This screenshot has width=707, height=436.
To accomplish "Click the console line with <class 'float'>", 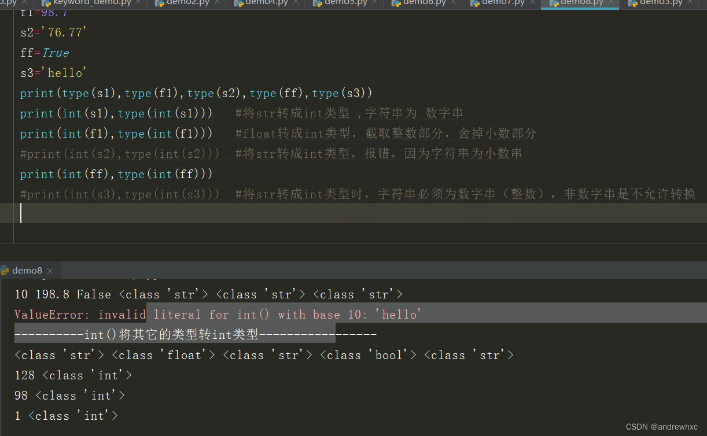I will pyautogui.click(x=264, y=355).
